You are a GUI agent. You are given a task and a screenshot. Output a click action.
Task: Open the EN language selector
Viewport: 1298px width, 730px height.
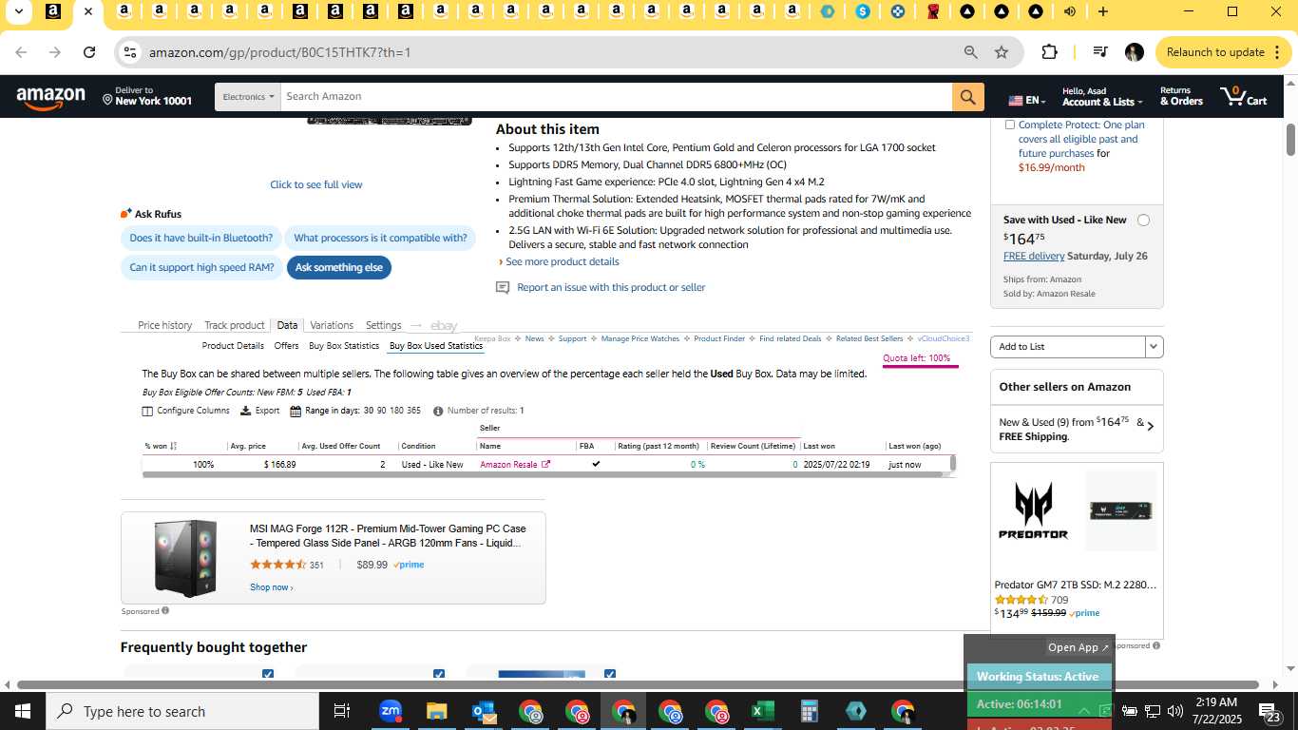click(1027, 100)
